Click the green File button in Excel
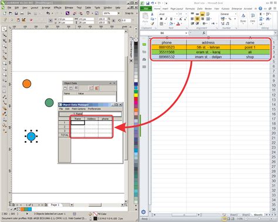This screenshot has height=222, width=278. click(146, 9)
